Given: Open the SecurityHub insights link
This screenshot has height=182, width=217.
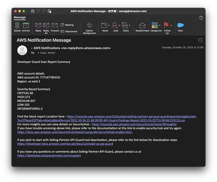Looking at the screenshot, I should click(134, 124).
